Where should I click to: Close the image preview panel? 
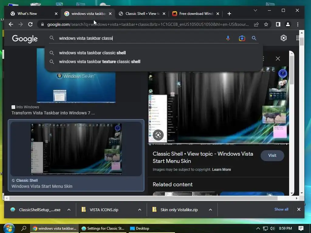pos(278,59)
